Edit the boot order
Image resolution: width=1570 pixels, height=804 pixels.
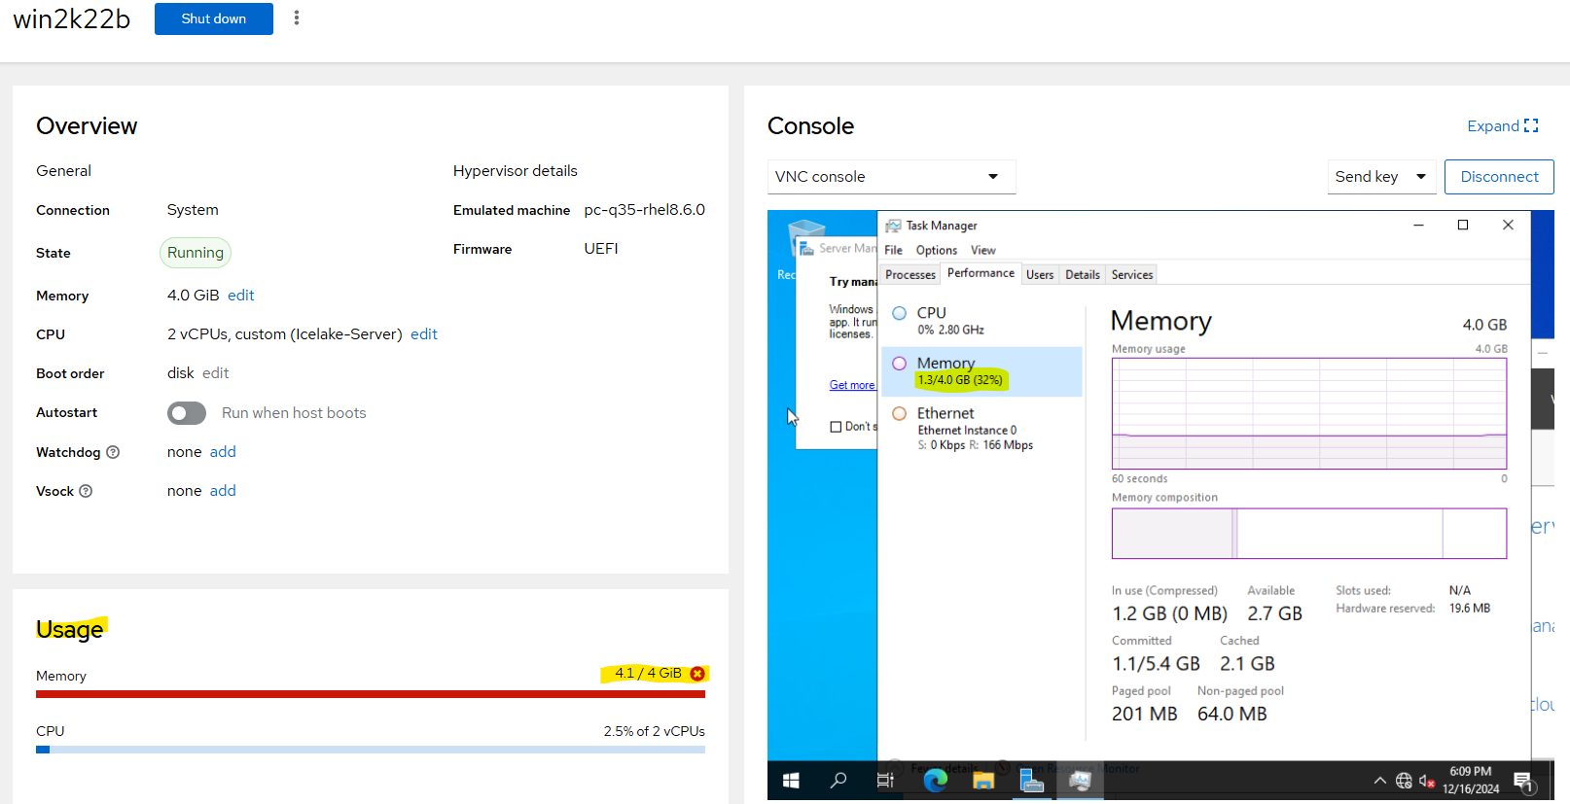click(216, 373)
